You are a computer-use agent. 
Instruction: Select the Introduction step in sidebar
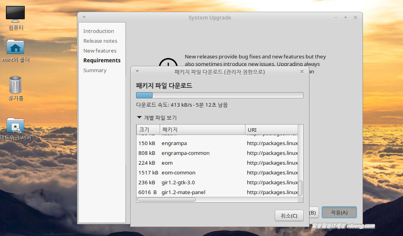click(98, 31)
